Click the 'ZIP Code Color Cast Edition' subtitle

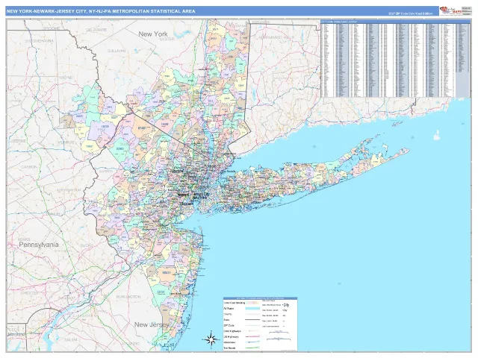click(410, 13)
